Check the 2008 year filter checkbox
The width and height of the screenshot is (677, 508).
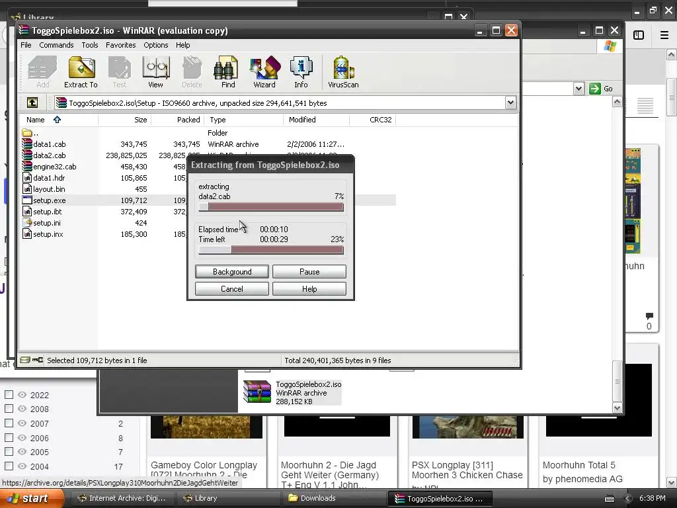9,409
